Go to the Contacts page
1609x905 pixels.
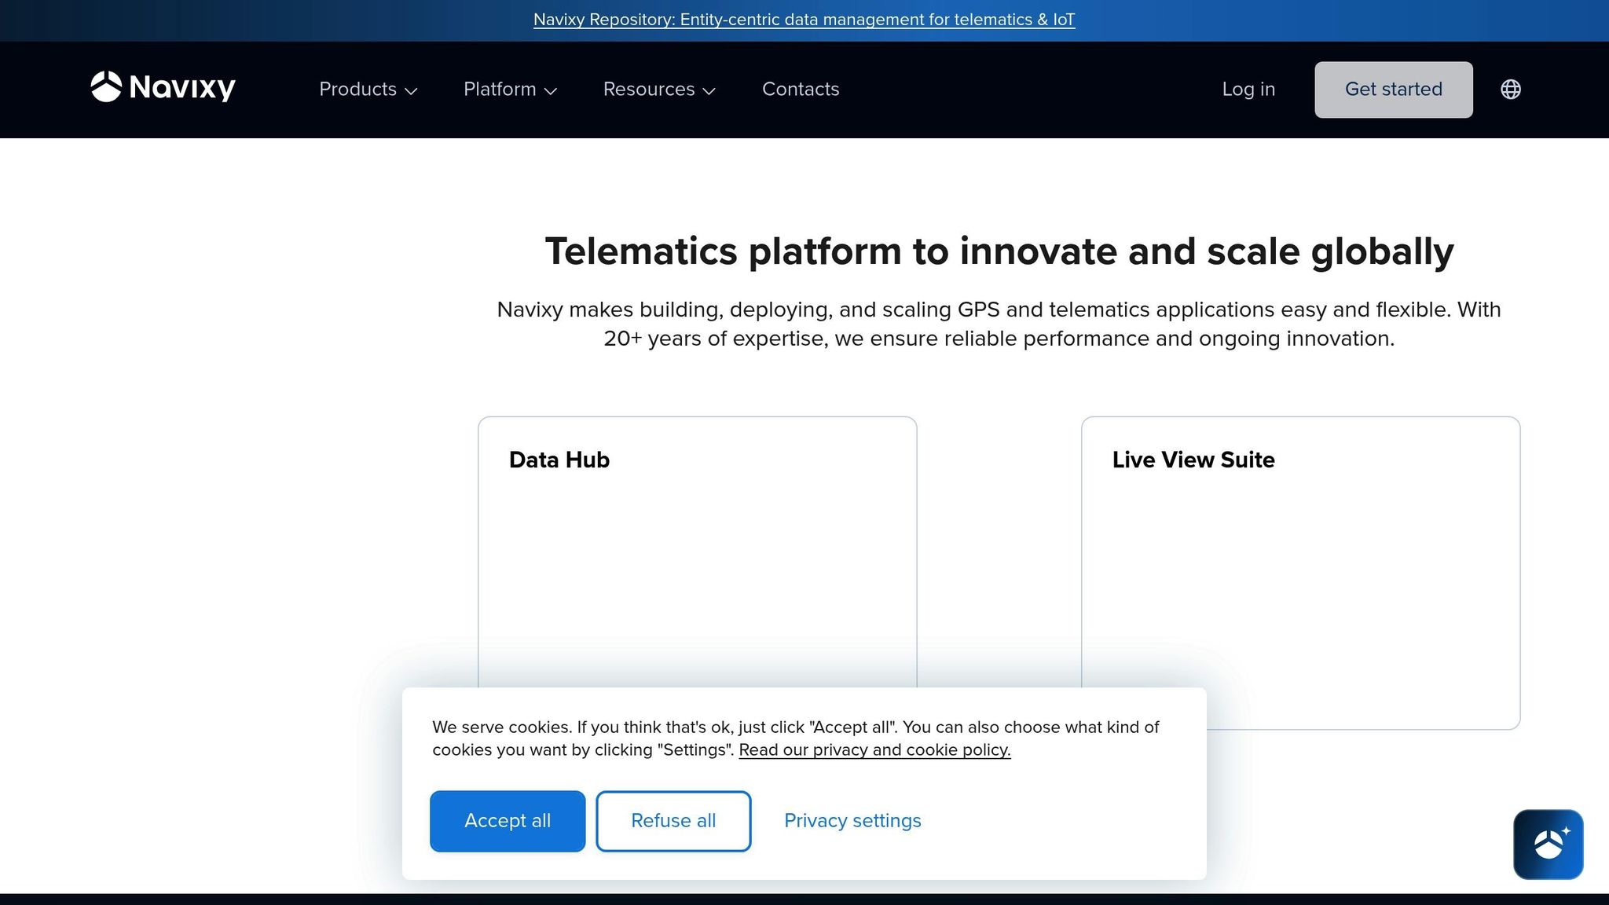(801, 90)
